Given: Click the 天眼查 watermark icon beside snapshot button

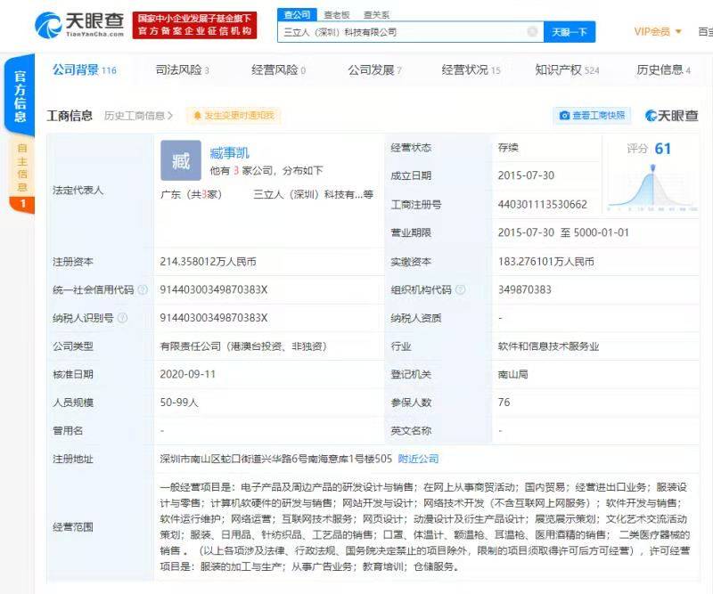Looking at the screenshot, I should click(650, 117).
